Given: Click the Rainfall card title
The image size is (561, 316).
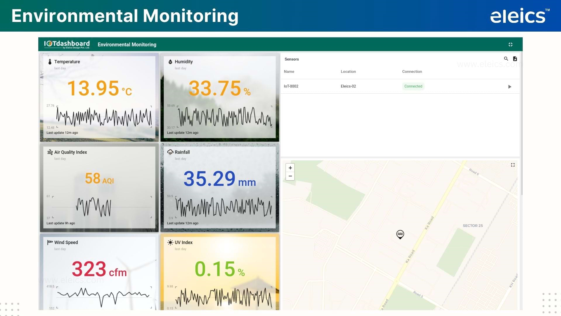Looking at the screenshot, I should click(182, 152).
